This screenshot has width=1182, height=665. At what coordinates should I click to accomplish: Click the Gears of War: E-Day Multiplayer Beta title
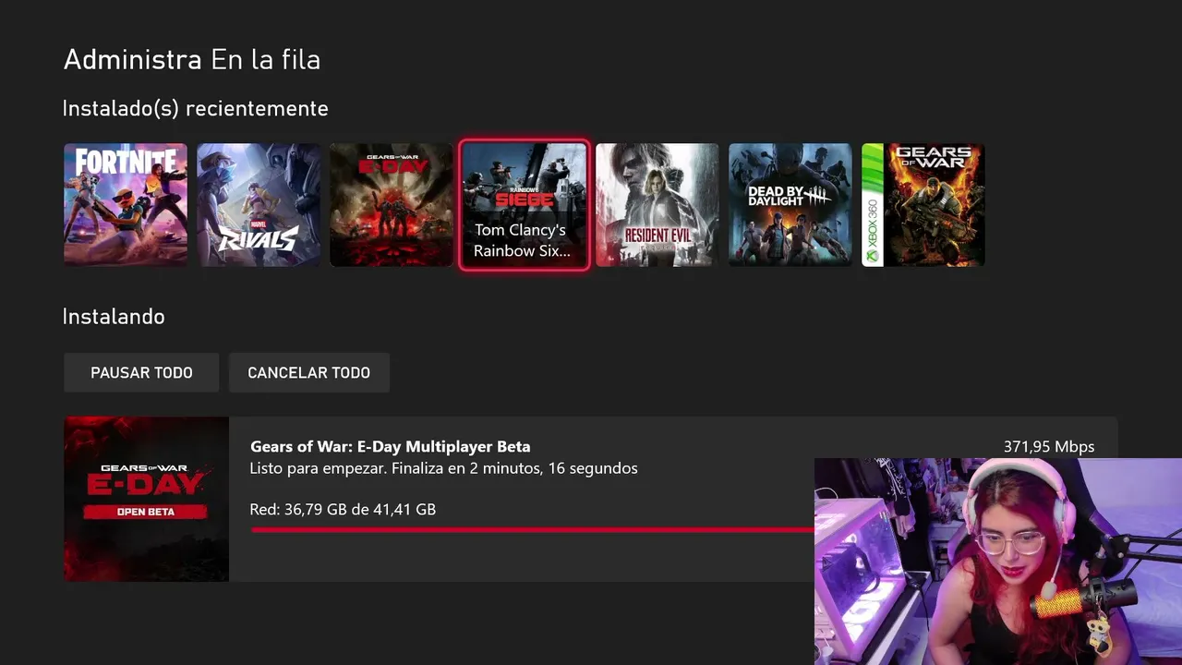click(x=391, y=447)
